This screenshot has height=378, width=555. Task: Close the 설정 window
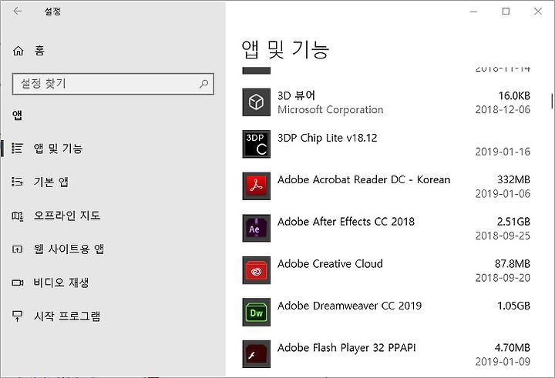click(x=538, y=12)
